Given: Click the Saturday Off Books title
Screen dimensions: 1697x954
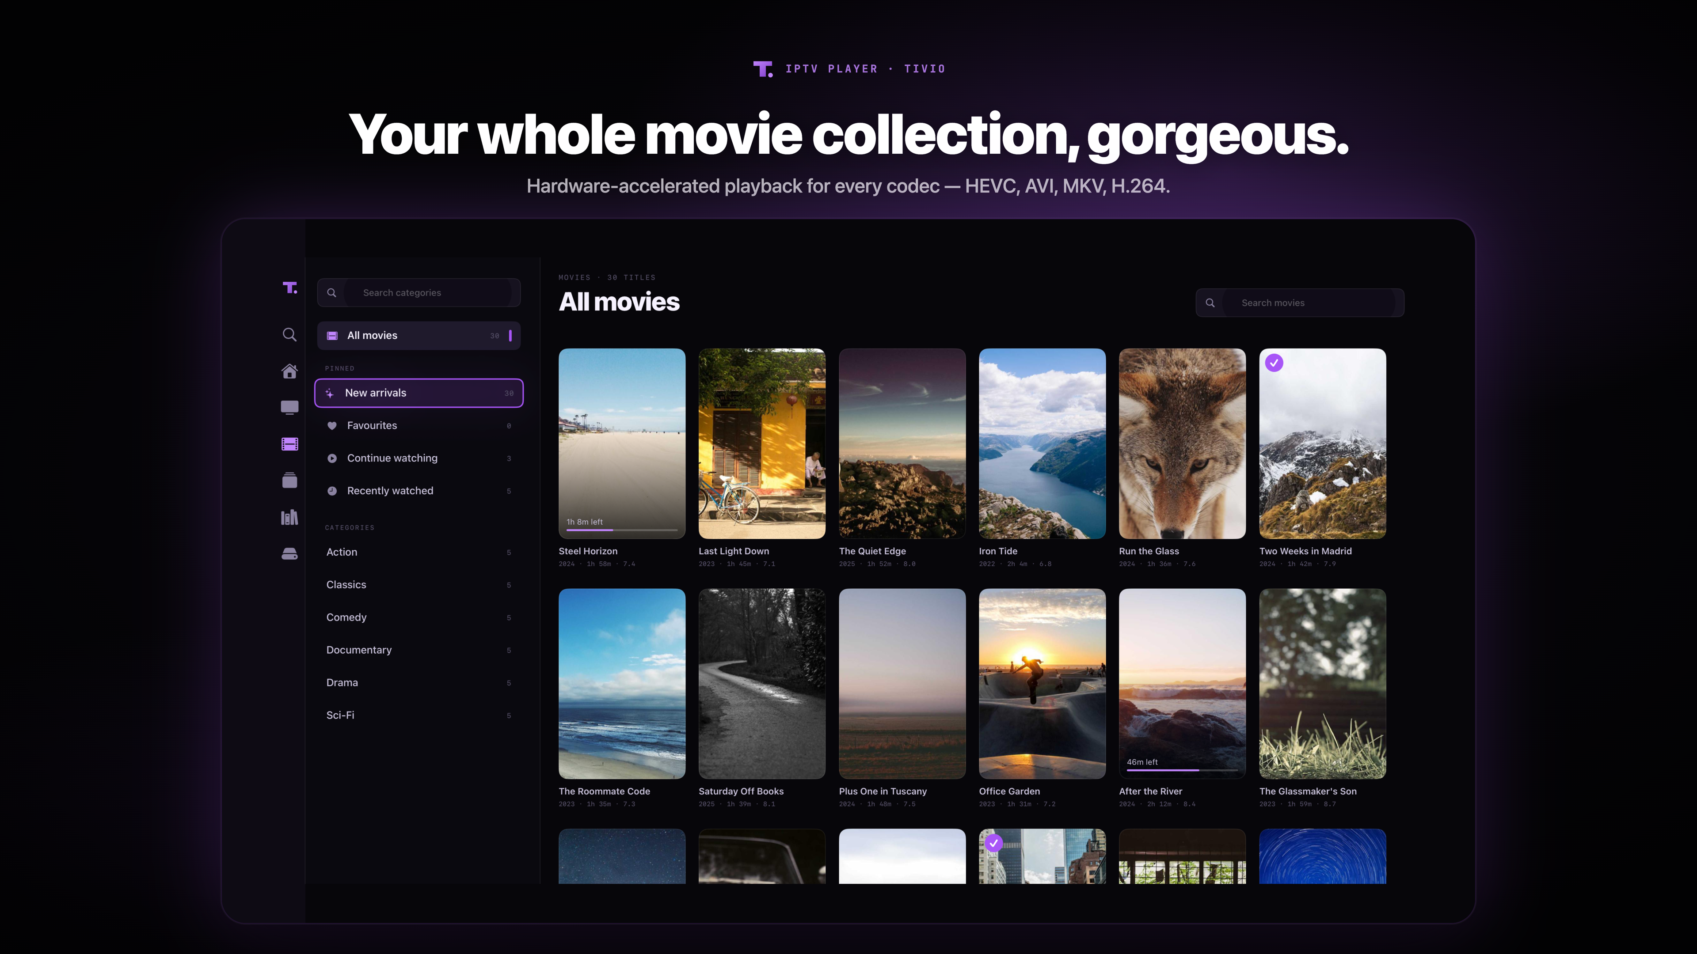Looking at the screenshot, I should point(741,791).
